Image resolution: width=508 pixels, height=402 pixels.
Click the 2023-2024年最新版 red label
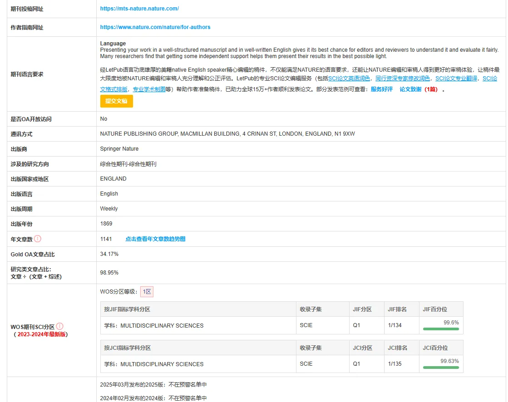42,334
